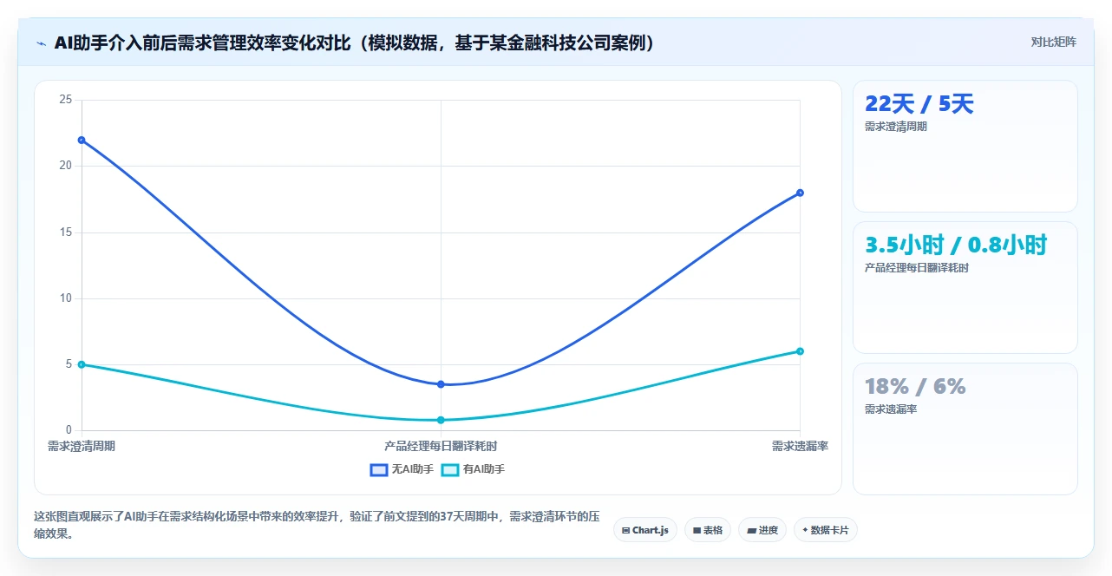
Task: Select the 数据卡片 tag
Action: pyautogui.click(x=826, y=530)
